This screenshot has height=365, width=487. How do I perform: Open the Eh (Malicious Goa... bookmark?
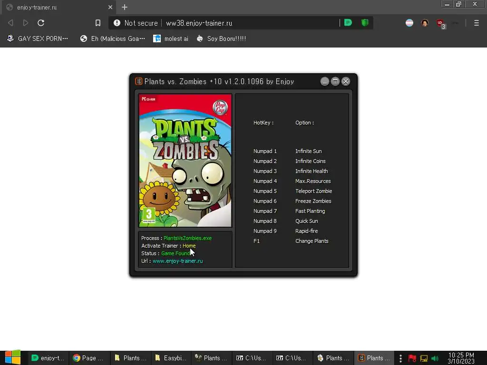113,38
